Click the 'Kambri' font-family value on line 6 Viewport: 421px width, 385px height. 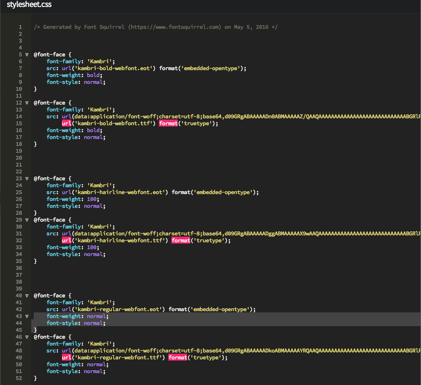[x=100, y=61]
